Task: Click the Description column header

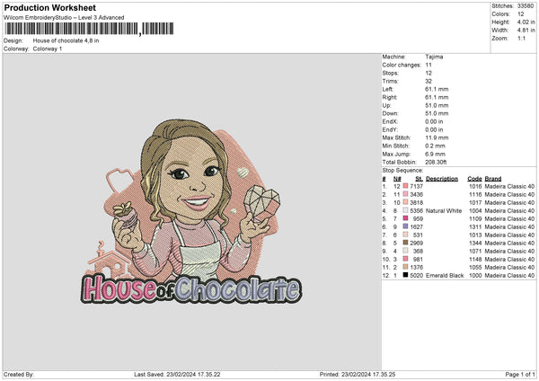Action: click(442, 178)
